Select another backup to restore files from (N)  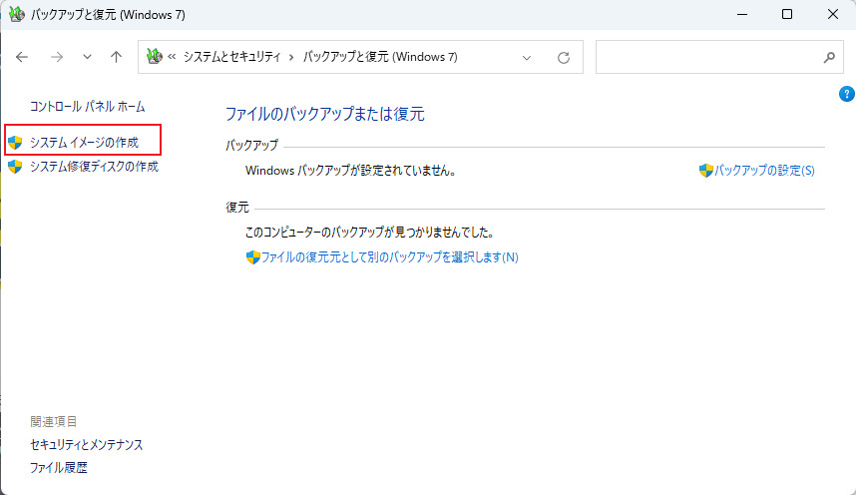coord(390,257)
